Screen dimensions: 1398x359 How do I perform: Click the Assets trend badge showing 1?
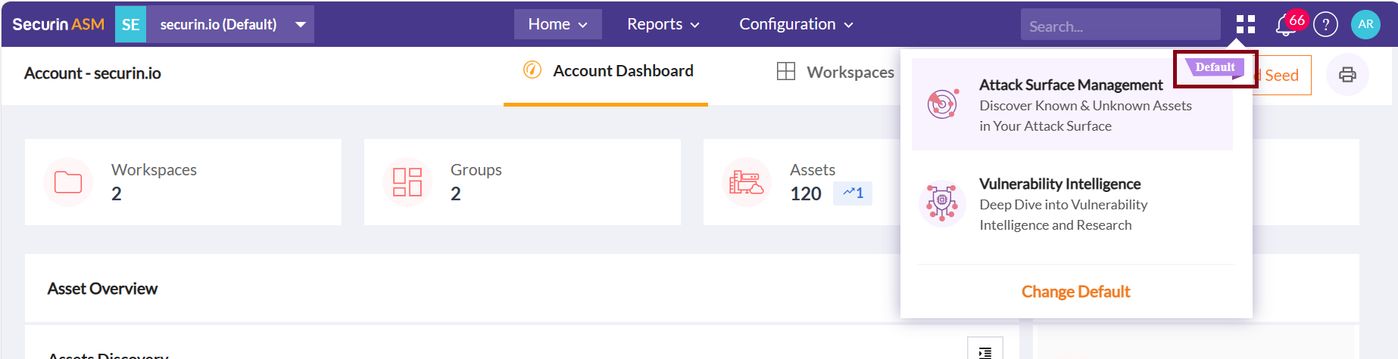pos(853,193)
